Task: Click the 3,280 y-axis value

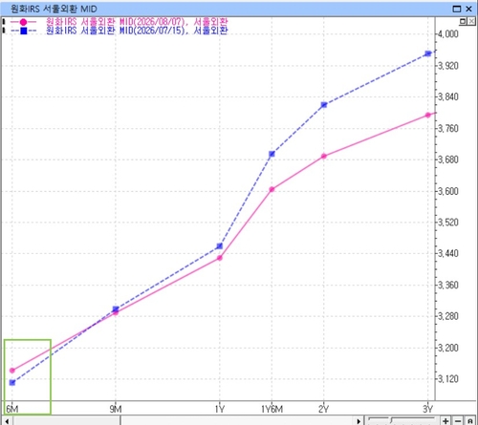Action: tap(448, 316)
